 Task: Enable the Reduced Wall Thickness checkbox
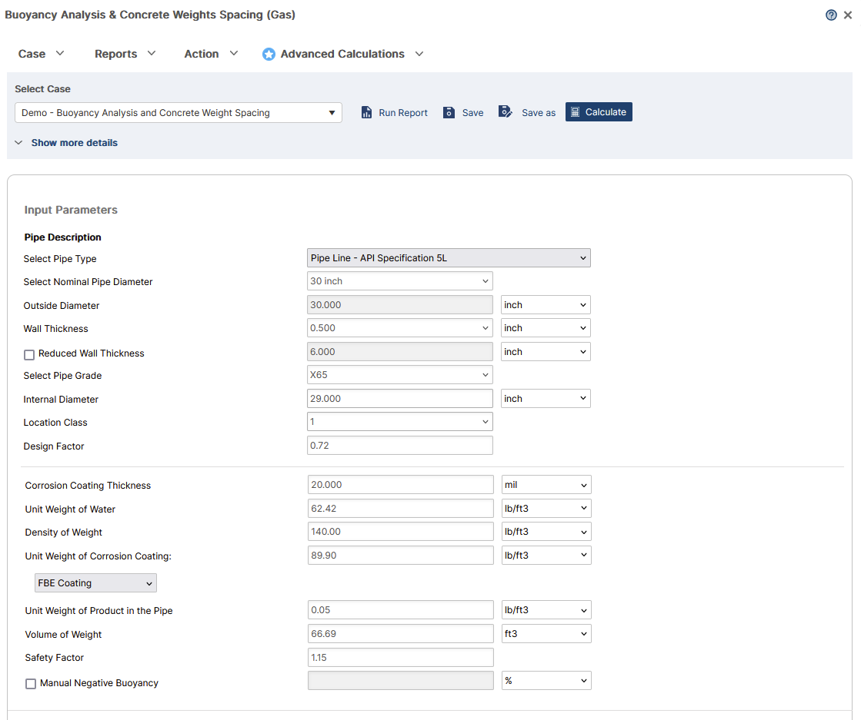pyautogui.click(x=29, y=354)
